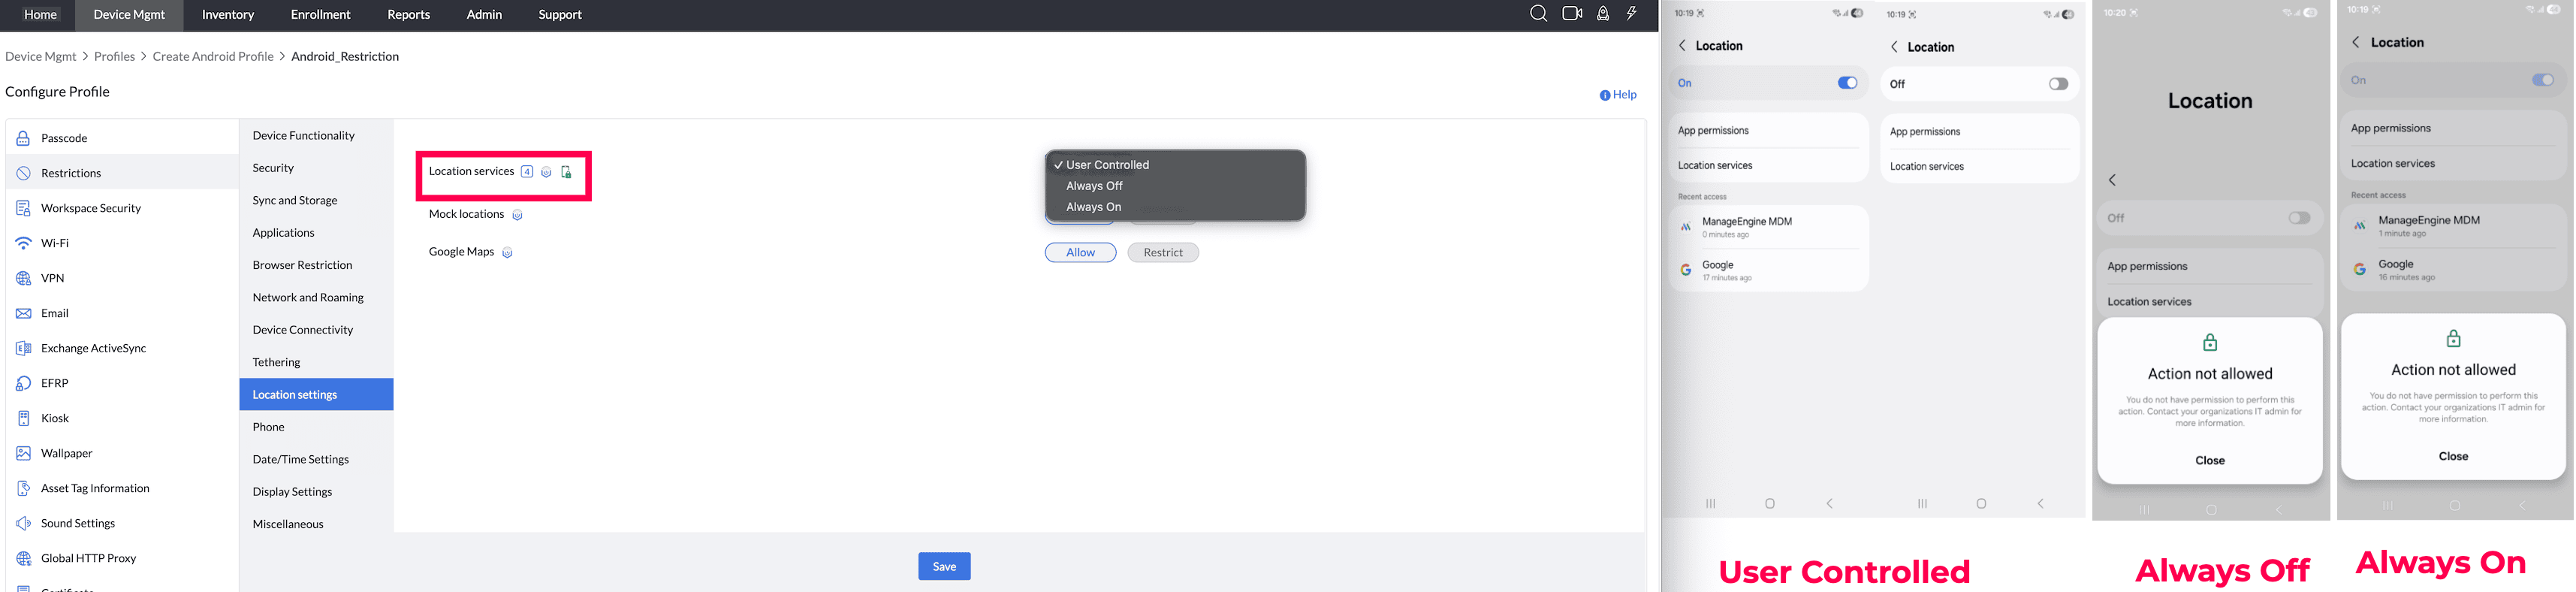The image size is (2576, 592).
Task: Open the VPN globe icon in the sidebar
Action: pyautogui.click(x=23, y=278)
